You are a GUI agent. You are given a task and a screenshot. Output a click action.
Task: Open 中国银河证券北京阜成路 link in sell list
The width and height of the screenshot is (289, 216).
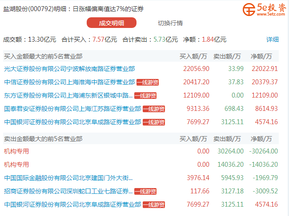72,204
